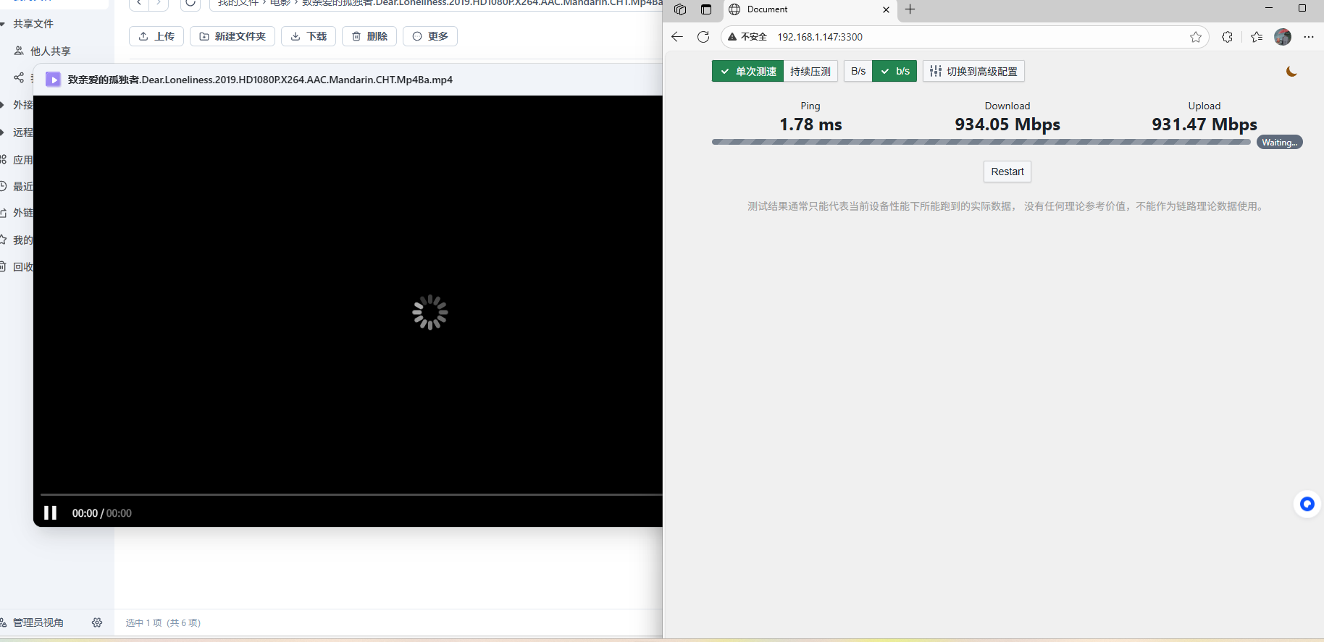Screen dimensions: 1324x642
Task: Navigate forward in the file manager
Action: coord(159,4)
